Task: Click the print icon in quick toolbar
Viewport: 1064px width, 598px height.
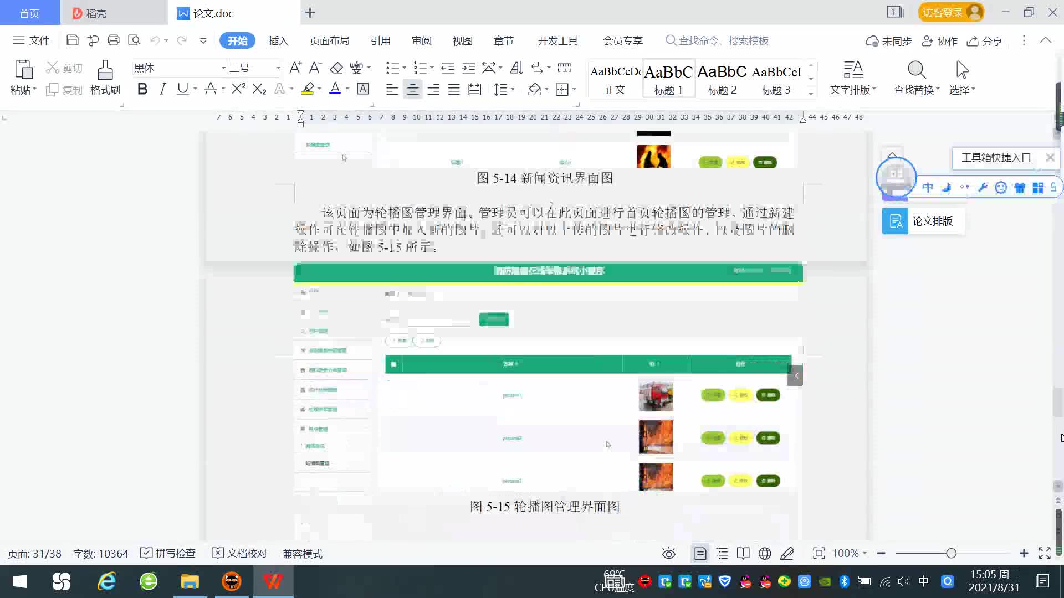Action: click(114, 40)
